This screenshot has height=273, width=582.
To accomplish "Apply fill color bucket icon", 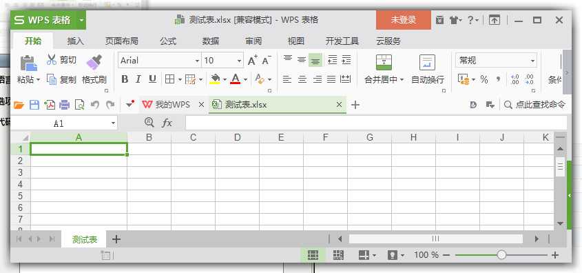I will click(215, 79).
